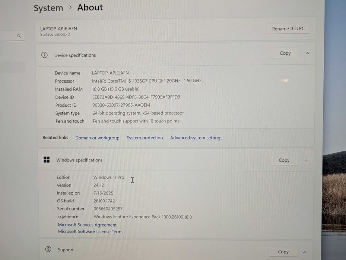This screenshot has height=260, width=346.
Task: Click the Processor label
Action: point(64,81)
